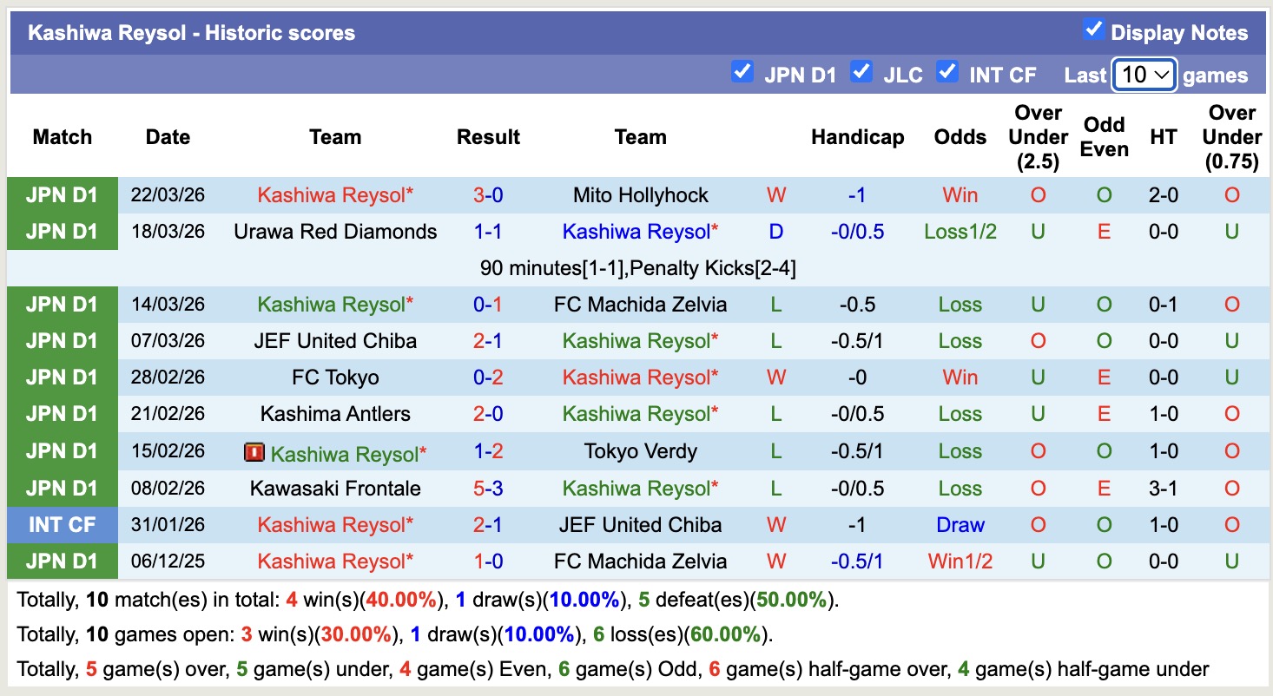Select the JPN D1 badge on the FC Tokyo row
The height and width of the screenshot is (696, 1273).
click(62, 377)
